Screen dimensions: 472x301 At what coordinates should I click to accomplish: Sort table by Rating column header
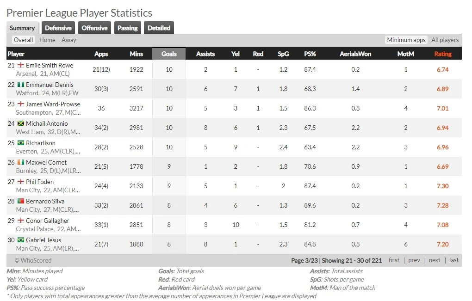tap(442, 54)
